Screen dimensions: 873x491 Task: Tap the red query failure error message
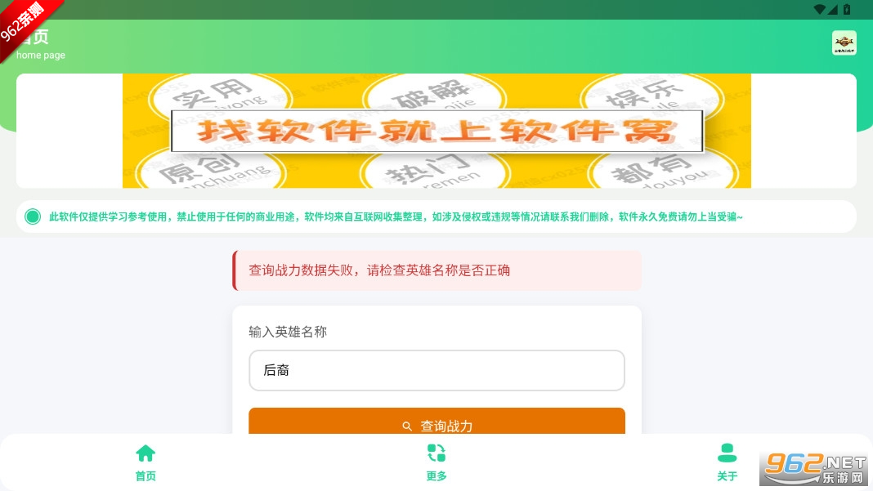tap(437, 270)
